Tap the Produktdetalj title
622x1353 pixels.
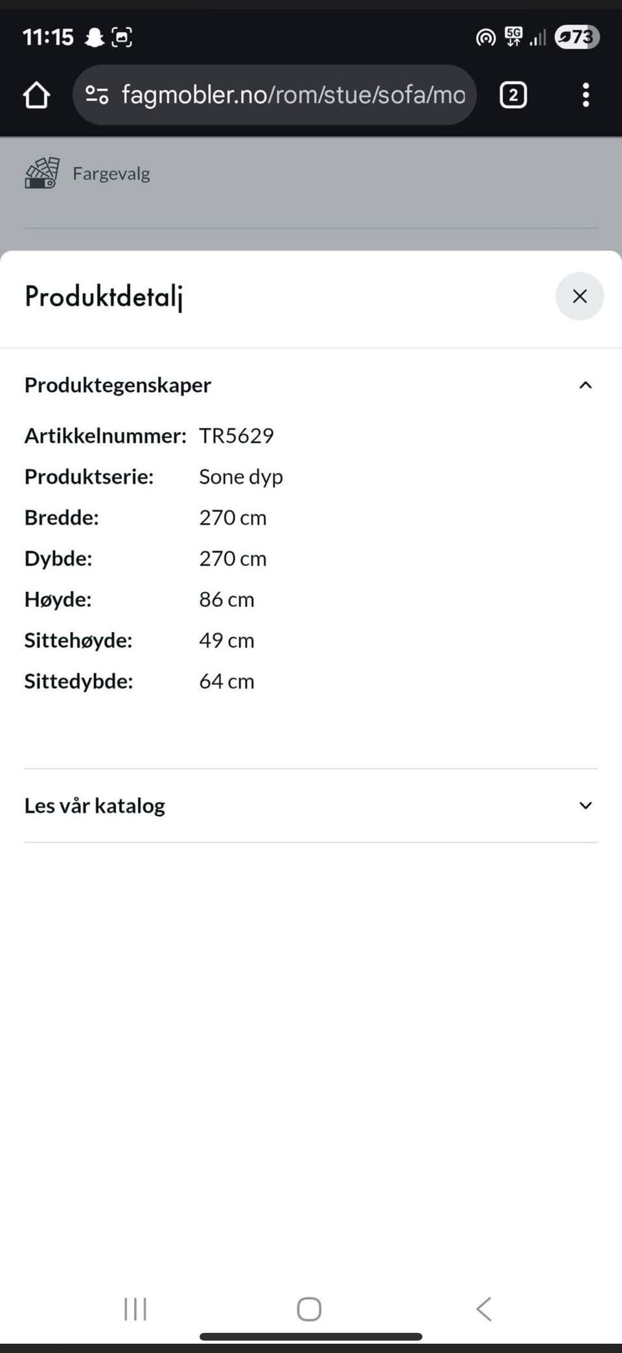(104, 296)
